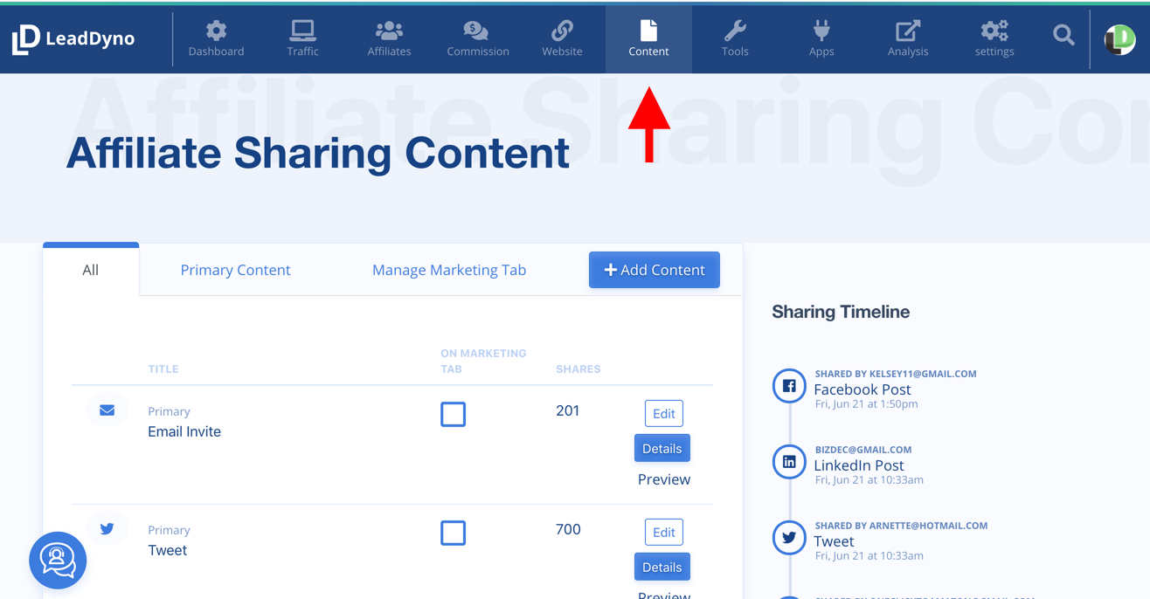The height and width of the screenshot is (599, 1150).
Task: Click the Sharing Timeline heading
Action: click(841, 312)
